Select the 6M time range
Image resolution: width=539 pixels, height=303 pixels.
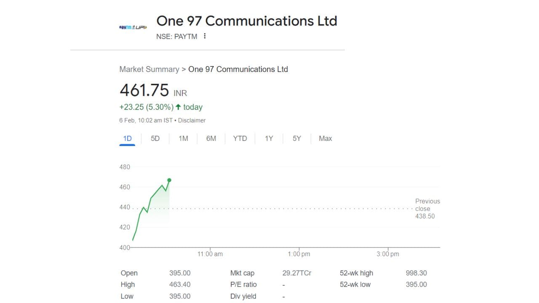[211, 138]
